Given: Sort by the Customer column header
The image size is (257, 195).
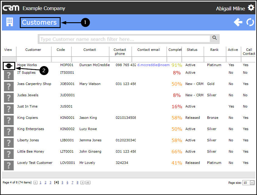Looking at the screenshot, I should (x=33, y=50).
